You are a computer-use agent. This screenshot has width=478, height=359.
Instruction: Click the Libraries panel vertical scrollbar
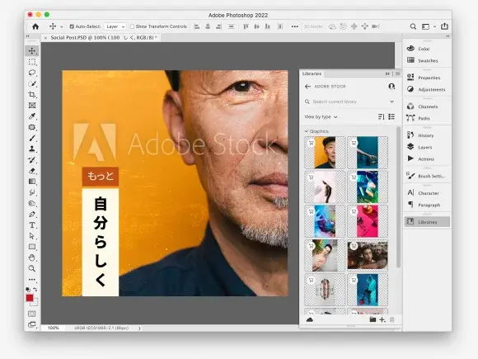pos(398,198)
